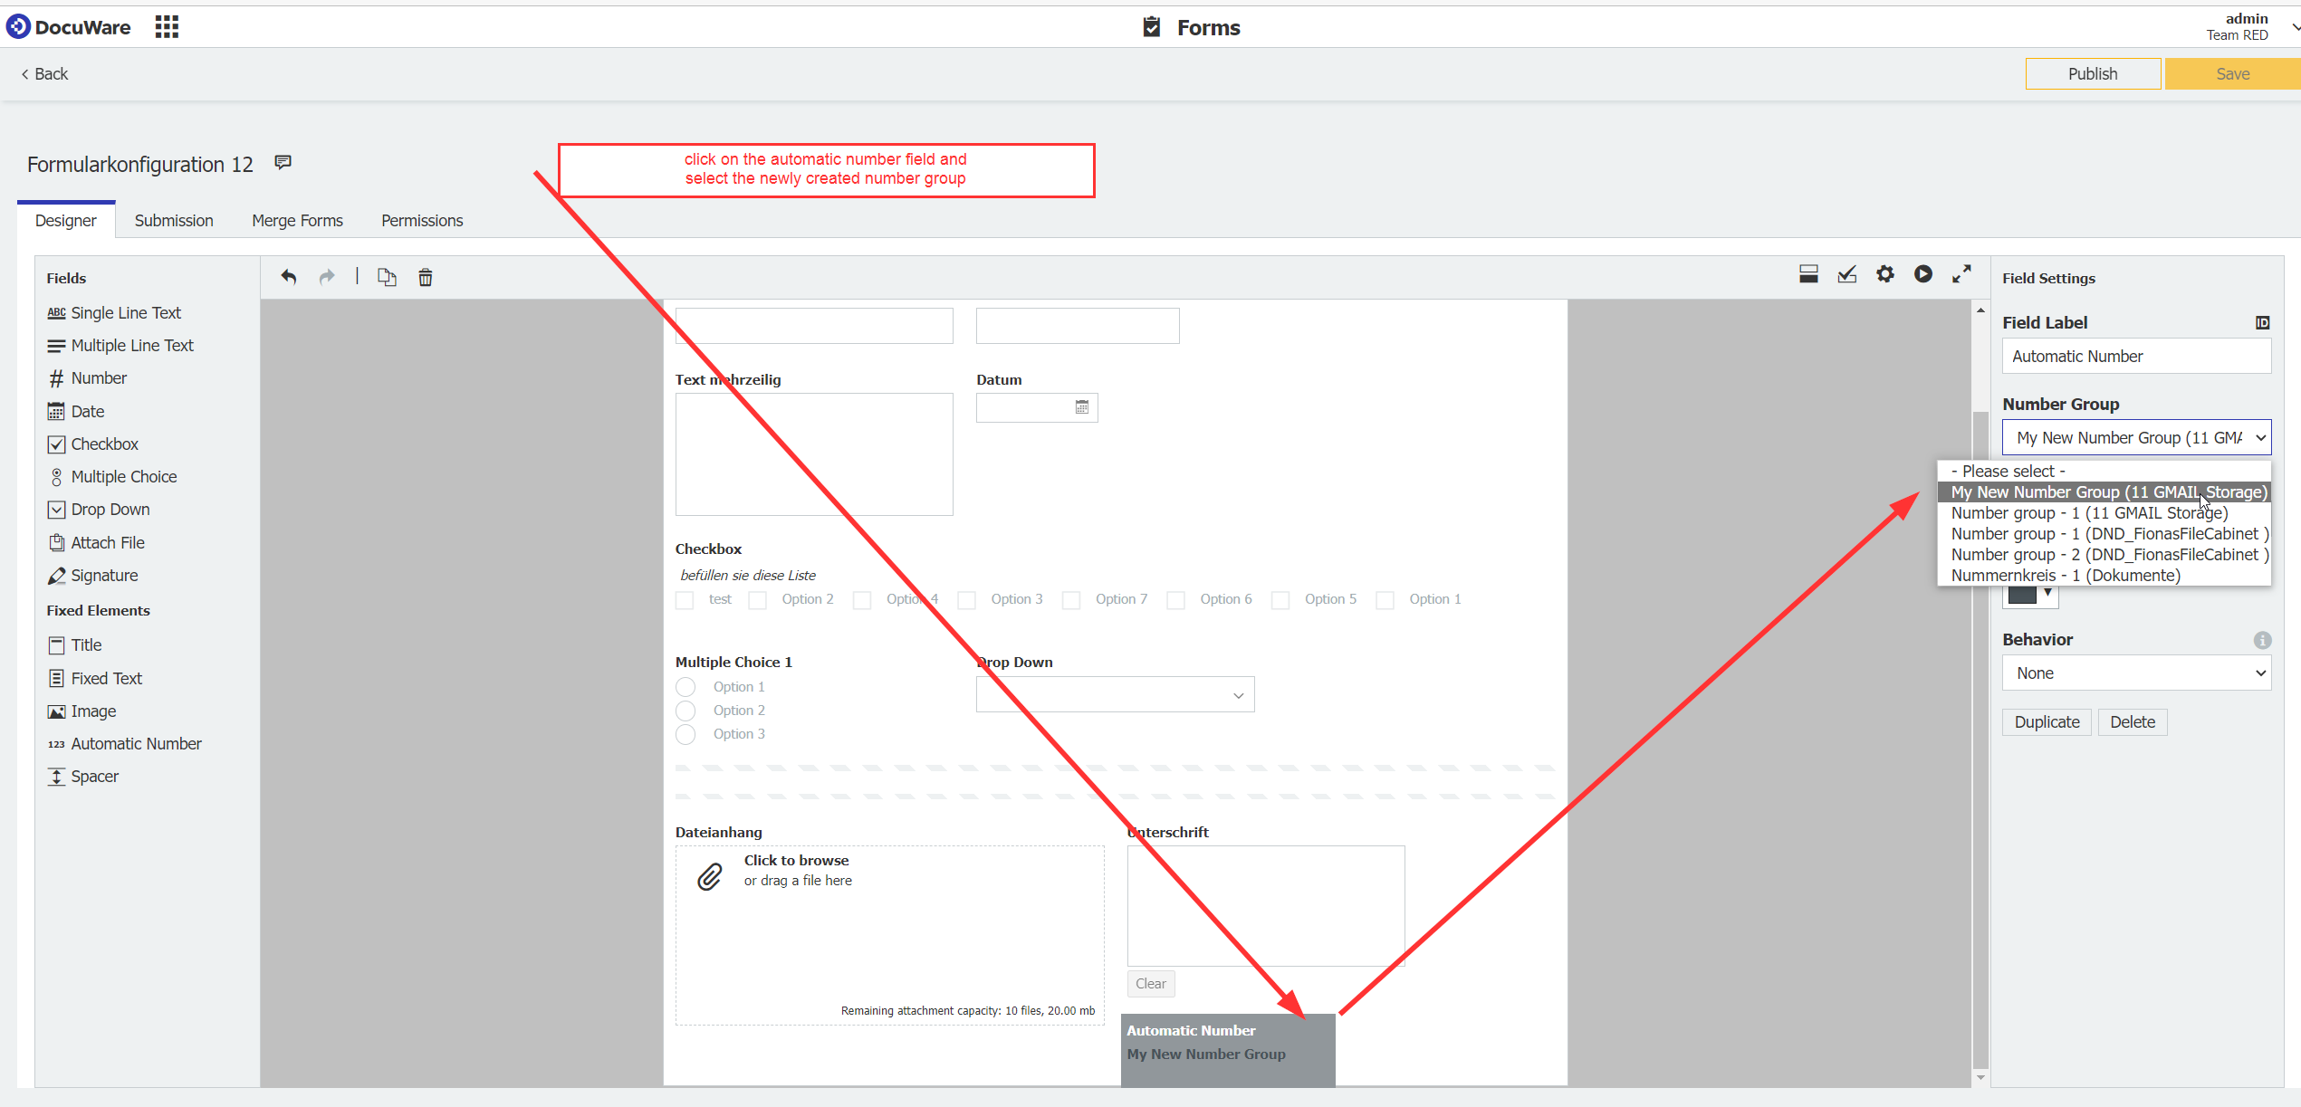2301x1107 pixels.
Task: Toggle fullscreen expand arrows icon
Action: point(1961,274)
